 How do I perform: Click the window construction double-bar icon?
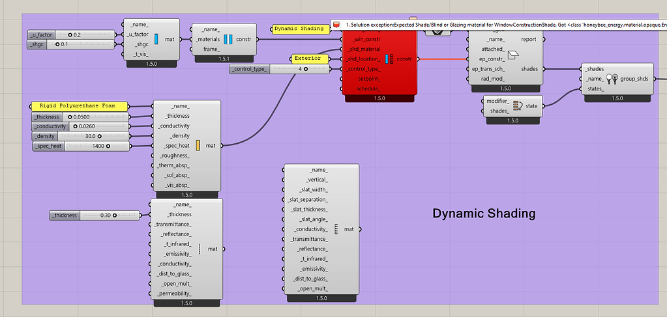pos(228,39)
